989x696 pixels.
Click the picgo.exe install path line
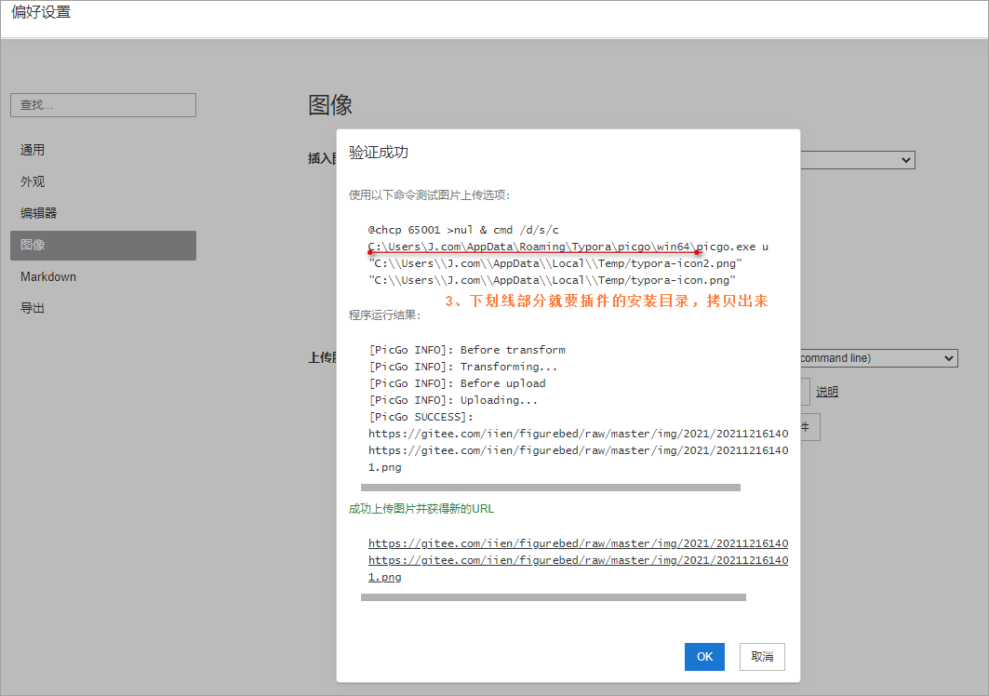(x=568, y=247)
